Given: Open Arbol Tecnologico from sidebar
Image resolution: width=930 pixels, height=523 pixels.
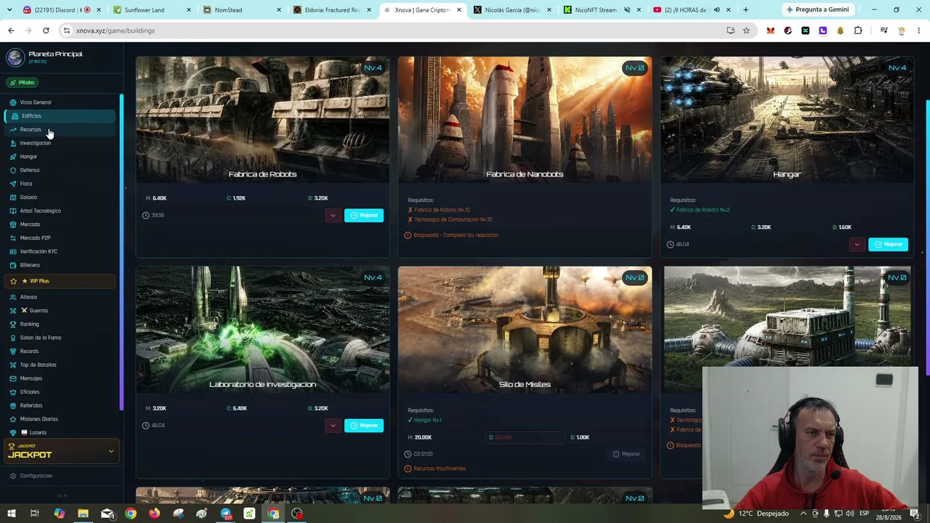Looking at the screenshot, I should click(x=60, y=211).
